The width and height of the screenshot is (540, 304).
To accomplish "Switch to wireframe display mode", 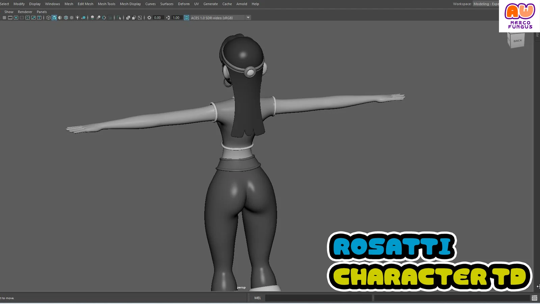I will (x=48, y=18).
